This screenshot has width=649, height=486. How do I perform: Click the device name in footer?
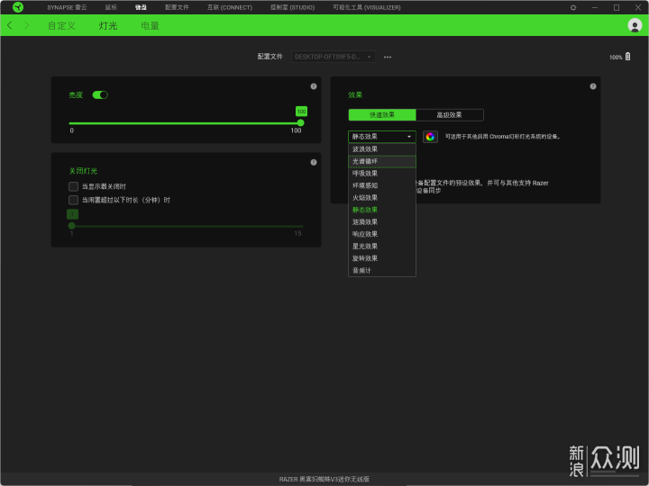324,480
